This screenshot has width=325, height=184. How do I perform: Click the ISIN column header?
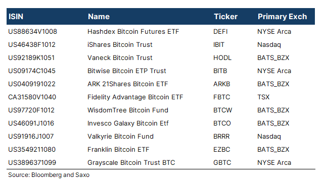(x=16, y=17)
